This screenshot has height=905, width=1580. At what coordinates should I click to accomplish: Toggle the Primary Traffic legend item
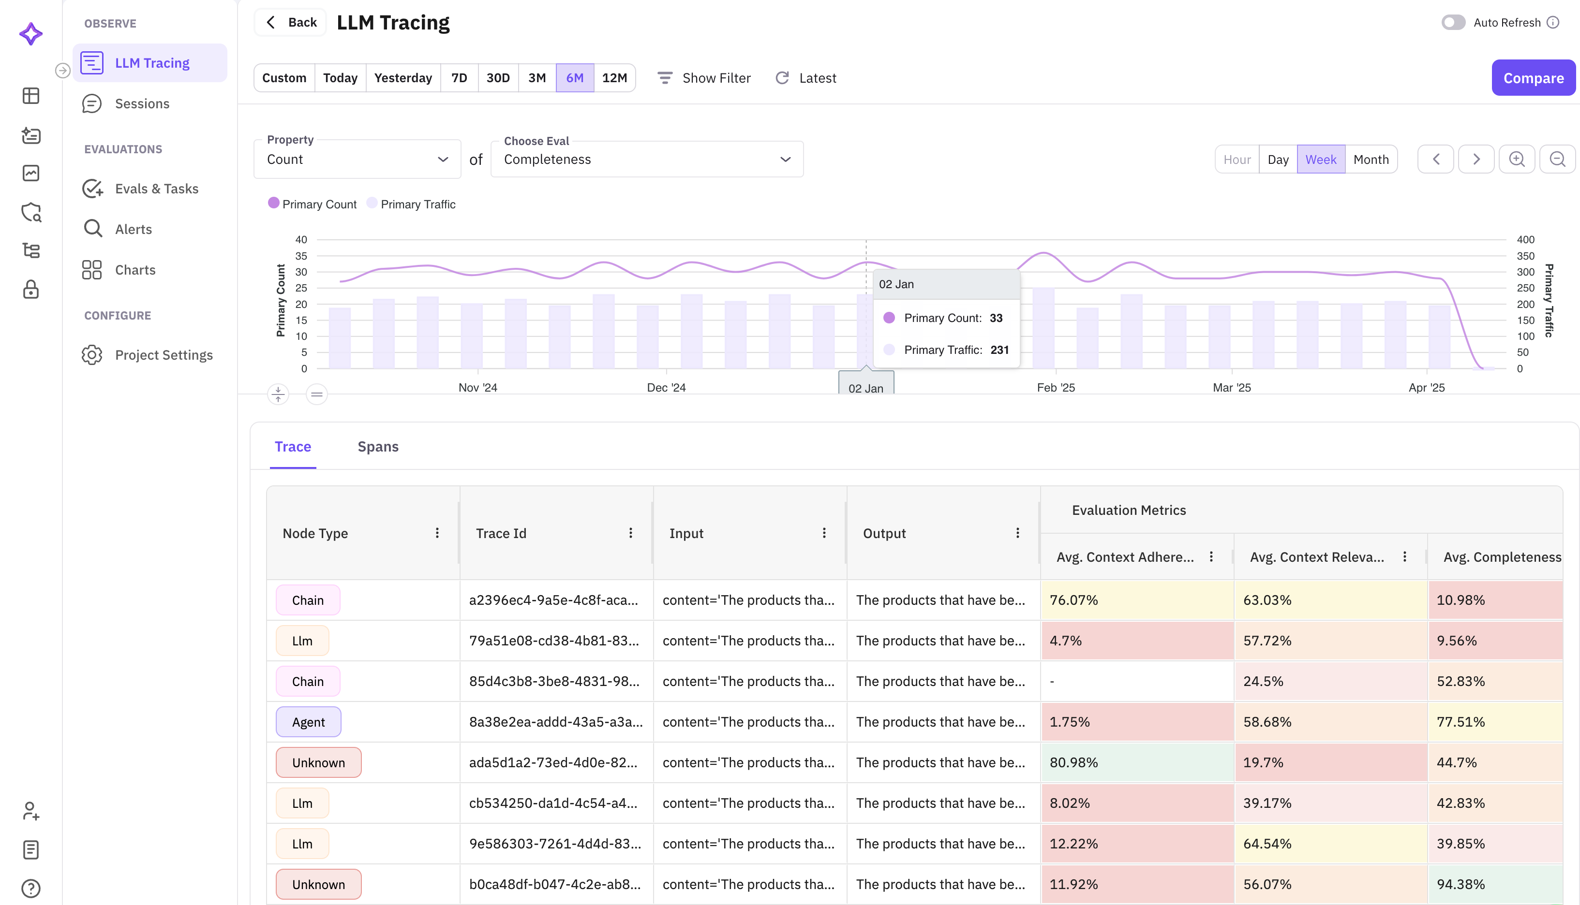pyautogui.click(x=410, y=204)
